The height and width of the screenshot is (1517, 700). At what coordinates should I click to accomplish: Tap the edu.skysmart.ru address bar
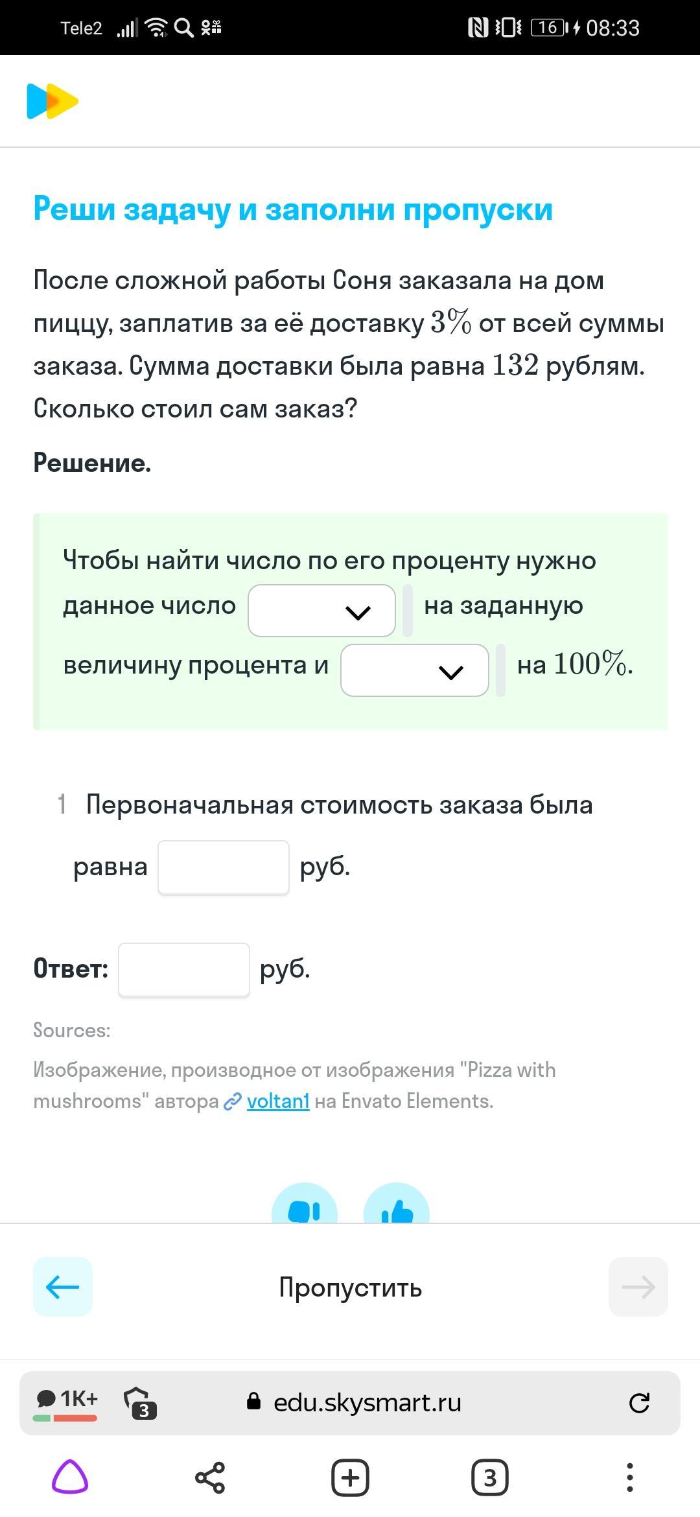(354, 1403)
